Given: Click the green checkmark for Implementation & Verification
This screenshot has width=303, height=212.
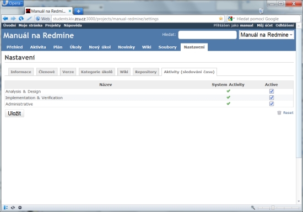Looking at the screenshot, I should 229,97.
